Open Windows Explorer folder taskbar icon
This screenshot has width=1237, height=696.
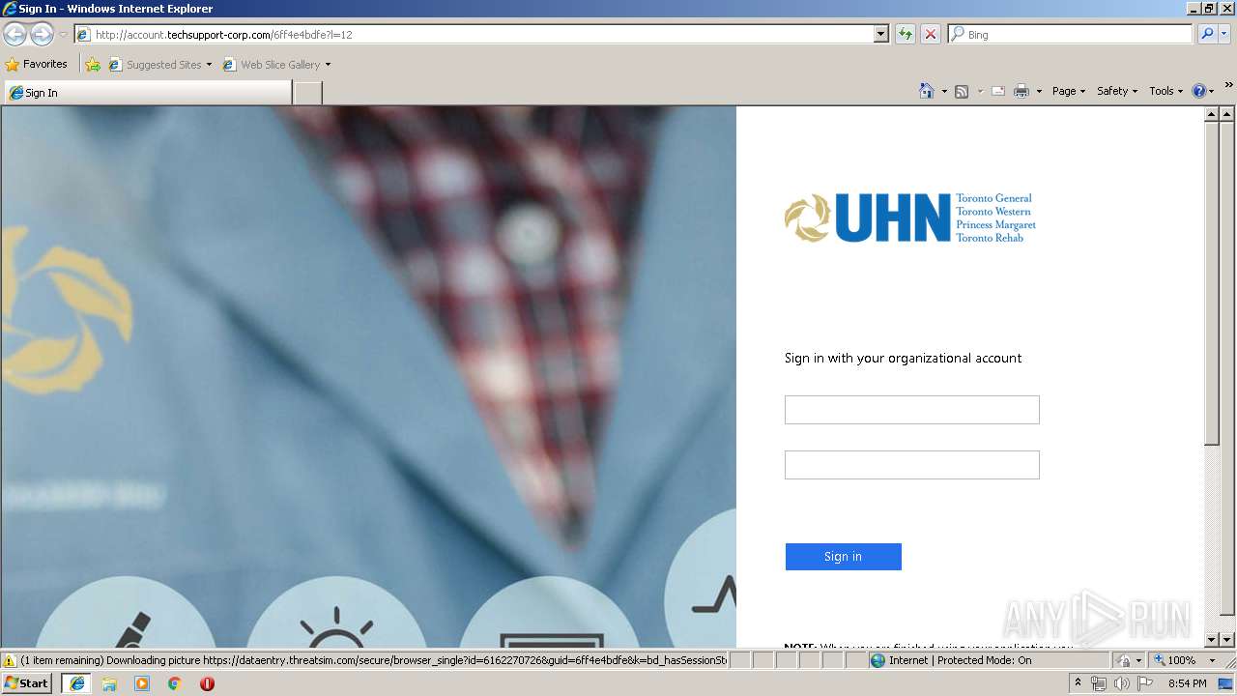(109, 683)
